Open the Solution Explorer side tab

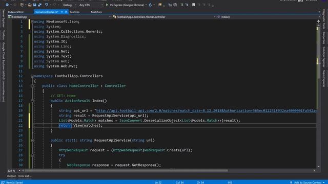point(324,57)
